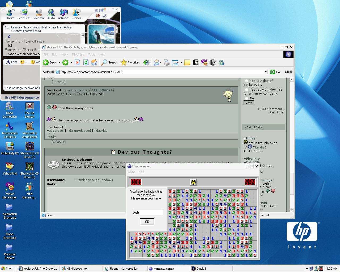Viewport: 340px width, 272px height.
Task: Open '1,244 Comments' poll link
Action: click(270, 109)
